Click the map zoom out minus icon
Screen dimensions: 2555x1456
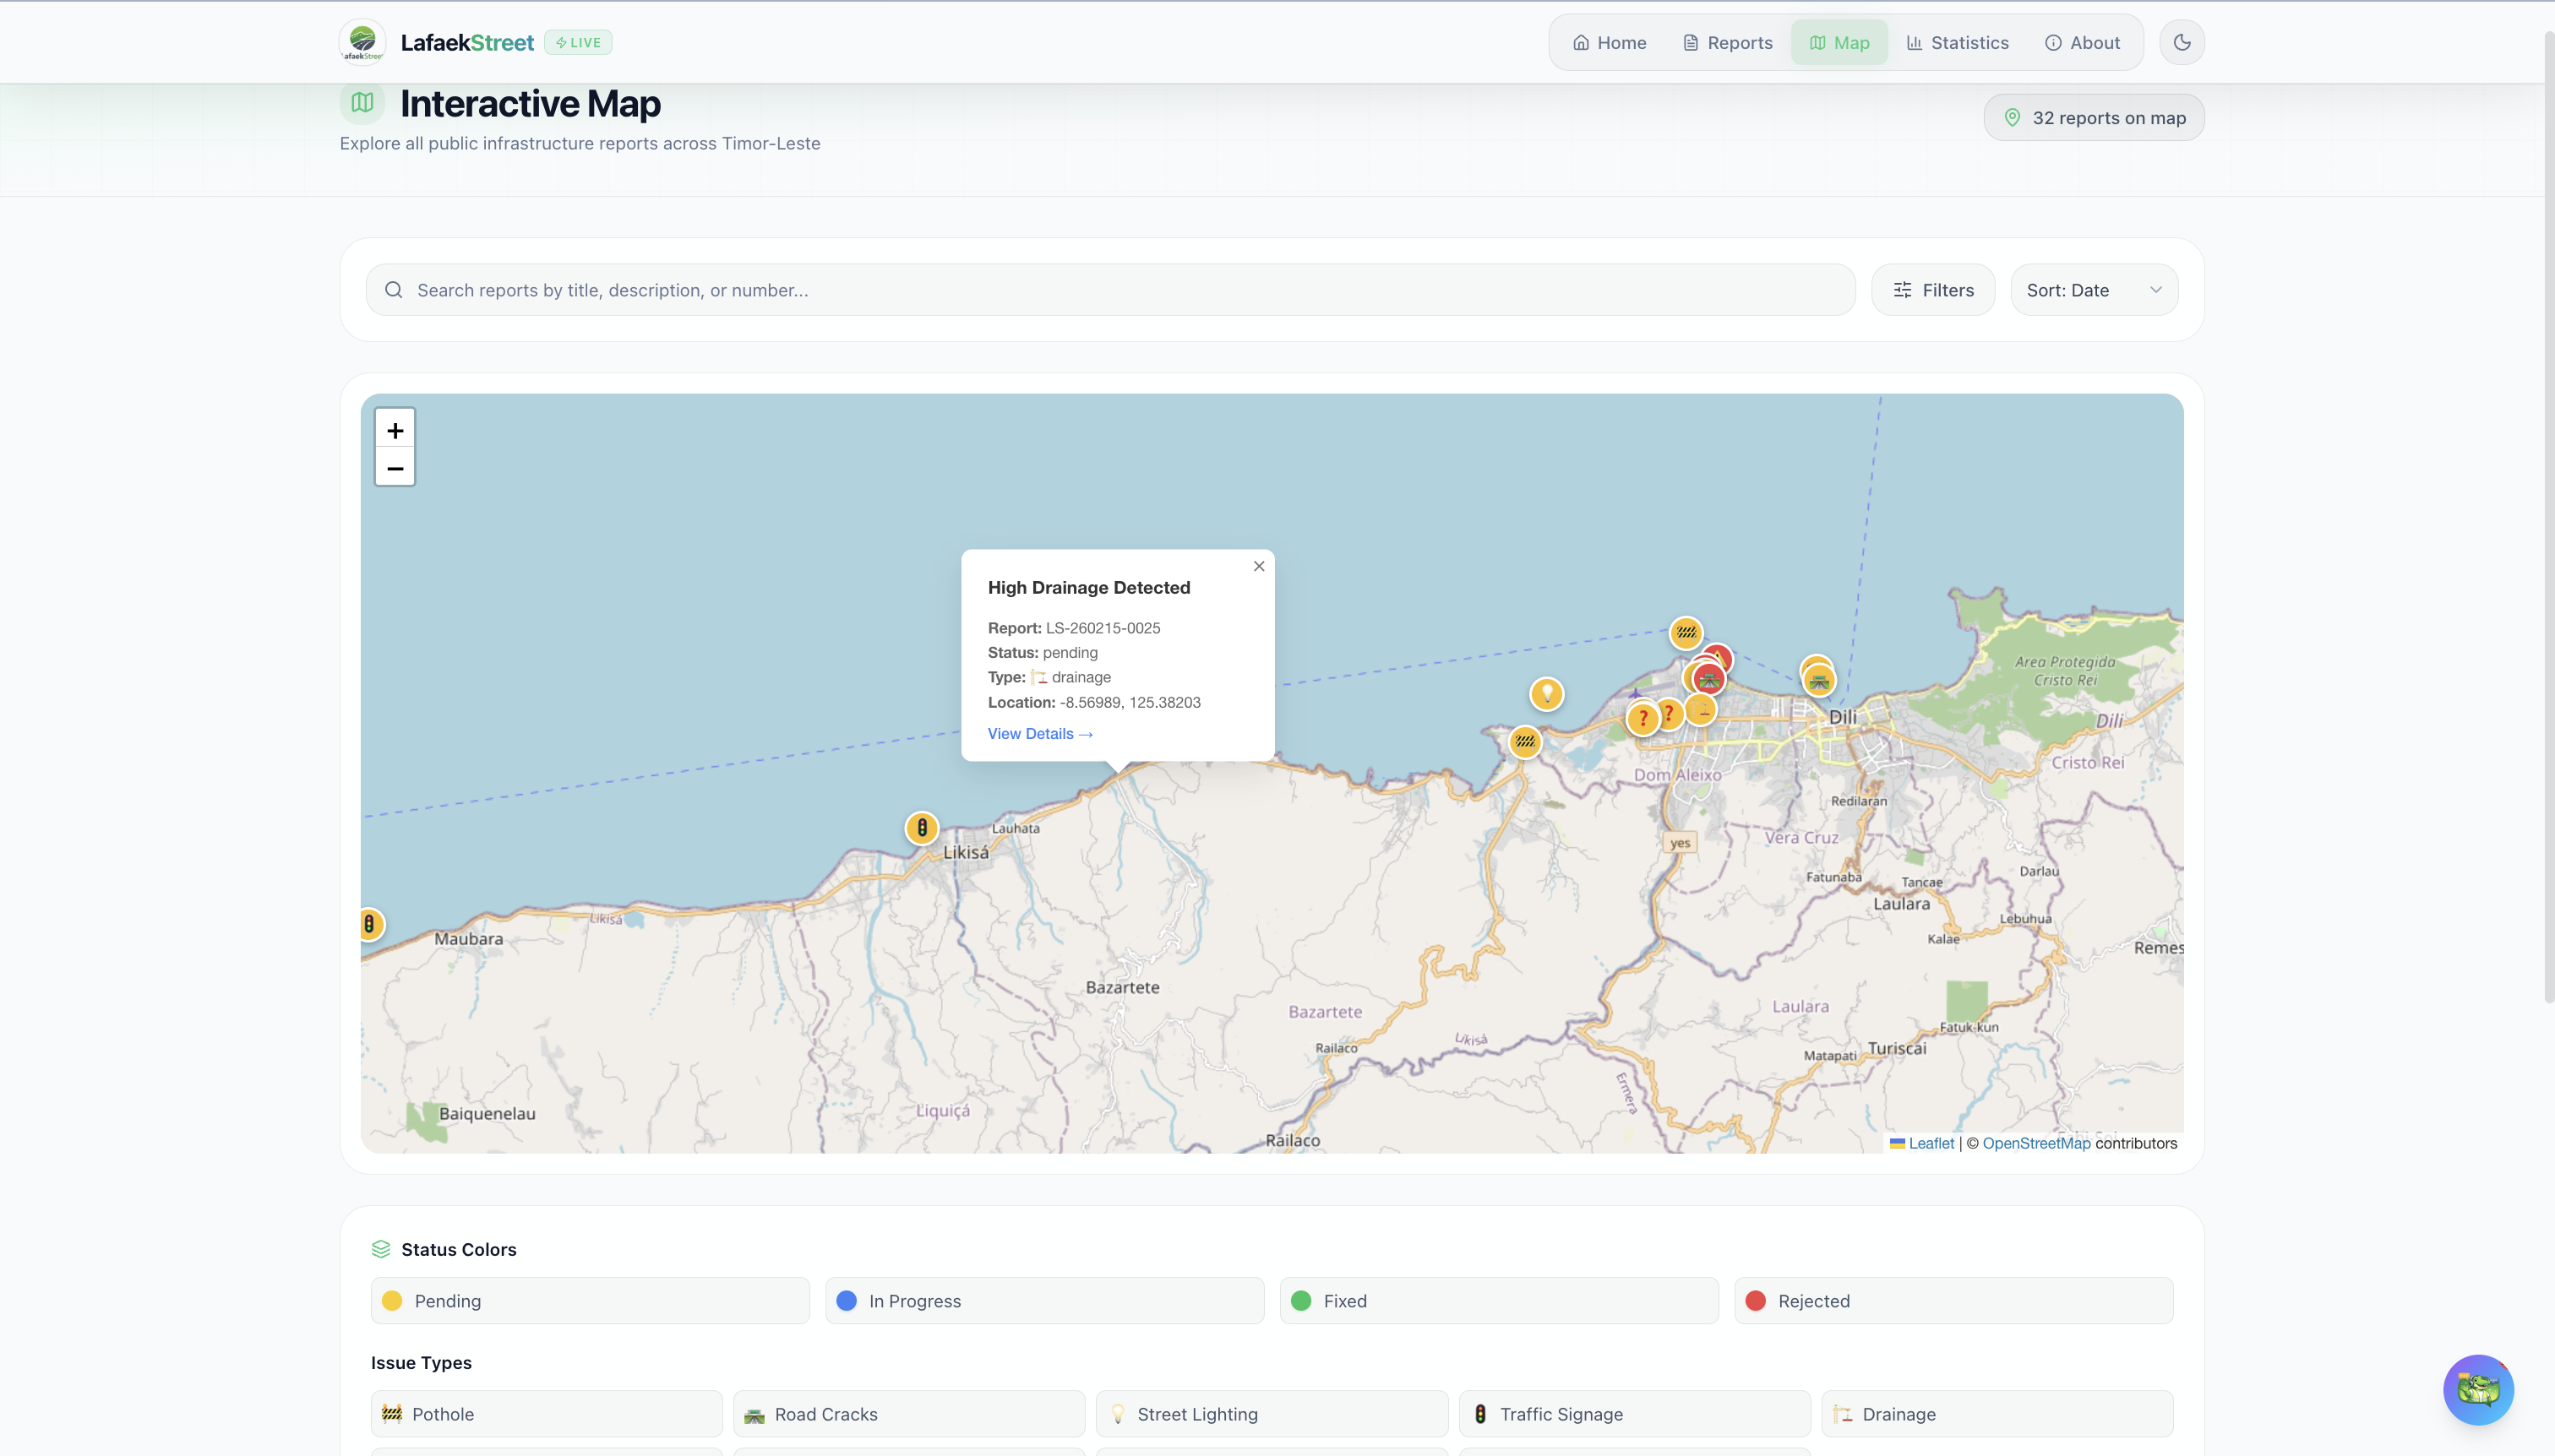[x=395, y=468]
